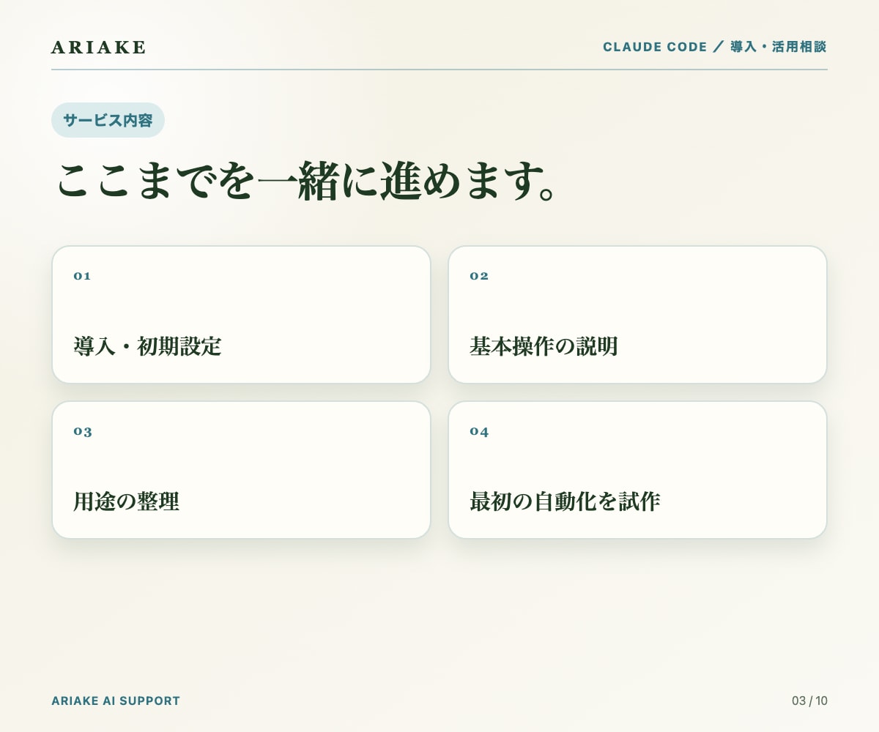This screenshot has height=732, width=879.
Task: Open the 用途の整理 card
Action: [241, 470]
